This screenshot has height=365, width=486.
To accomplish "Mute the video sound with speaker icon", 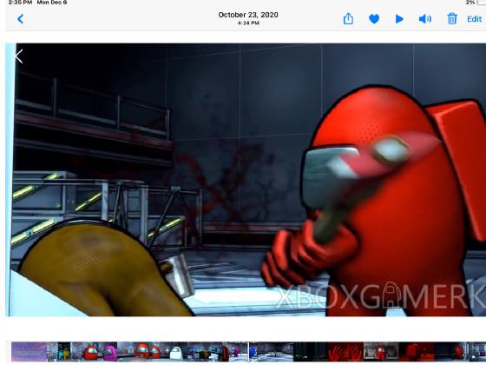I will tap(425, 19).
